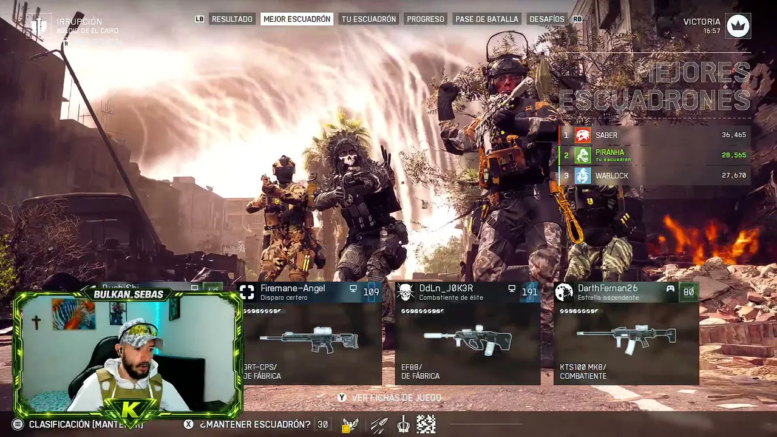Select the KTS100 MK8 weapon image
The image size is (777, 437).
pos(626,339)
